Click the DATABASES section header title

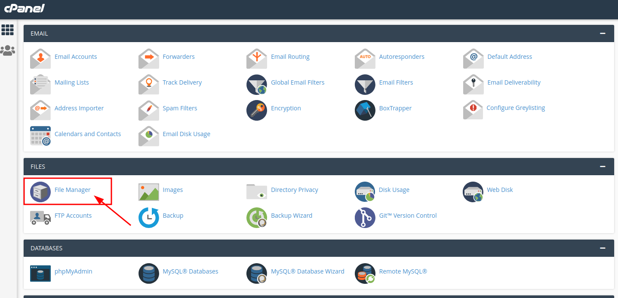click(x=46, y=248)
